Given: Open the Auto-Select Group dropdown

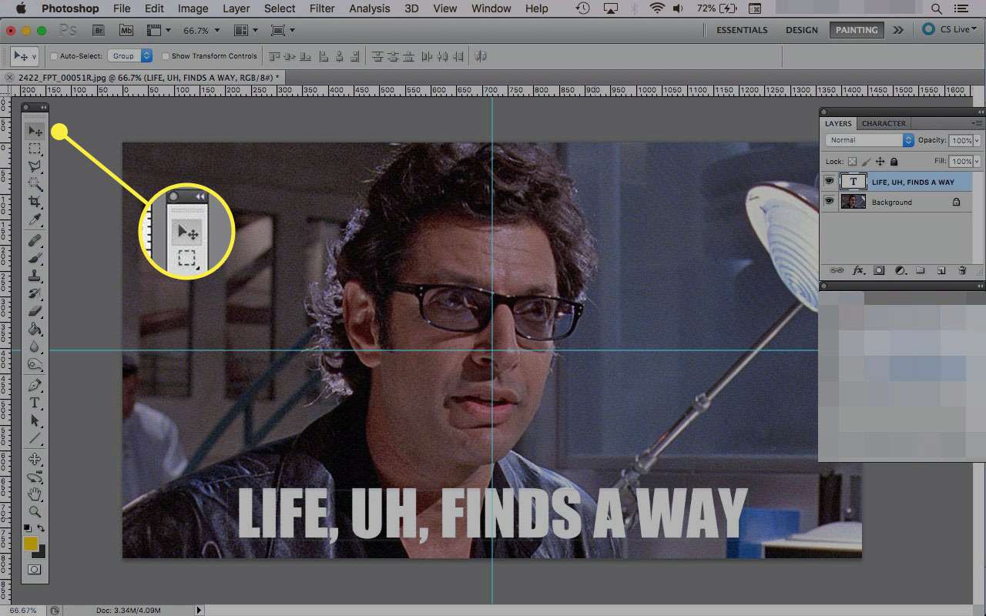Looking at the screenshot, I should coord(129,56).
